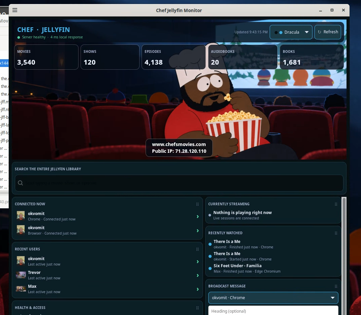The width and height of the screenshot is (361, 315).
Task: Select 'Six Feet Under - Familia' entry
Action: [x=238, y=266]
